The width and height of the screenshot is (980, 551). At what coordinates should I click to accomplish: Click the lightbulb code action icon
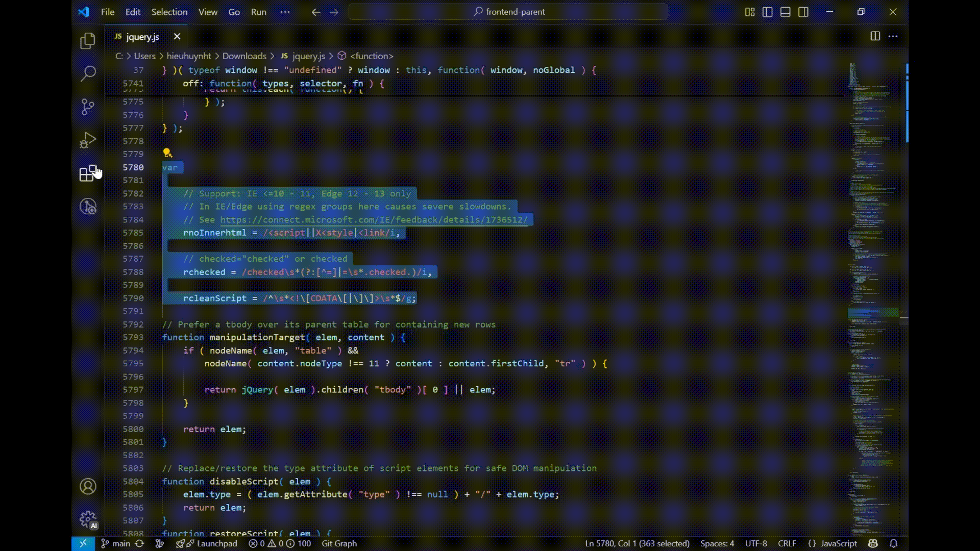point(167,153)
